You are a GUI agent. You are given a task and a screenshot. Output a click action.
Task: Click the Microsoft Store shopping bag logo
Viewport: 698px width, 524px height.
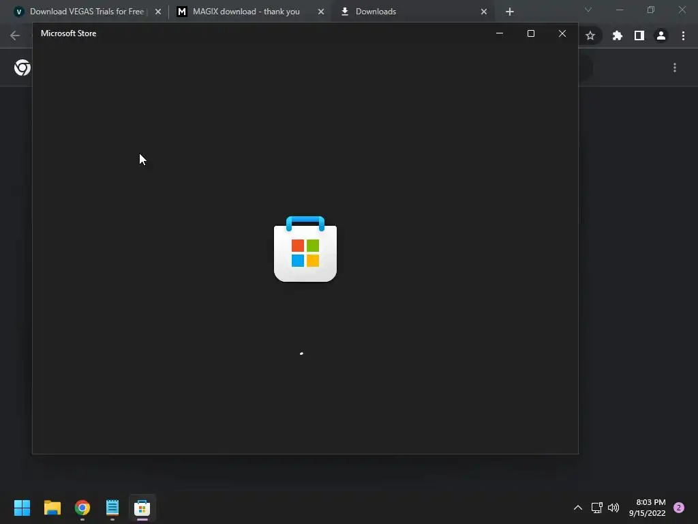(x=305, y=248)
